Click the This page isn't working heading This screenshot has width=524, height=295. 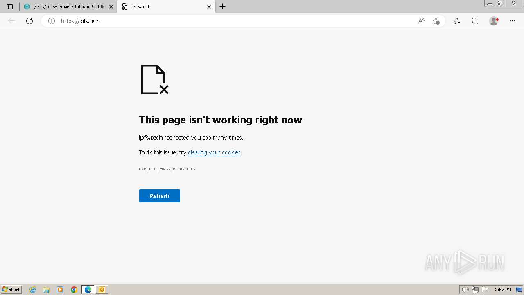220,120
